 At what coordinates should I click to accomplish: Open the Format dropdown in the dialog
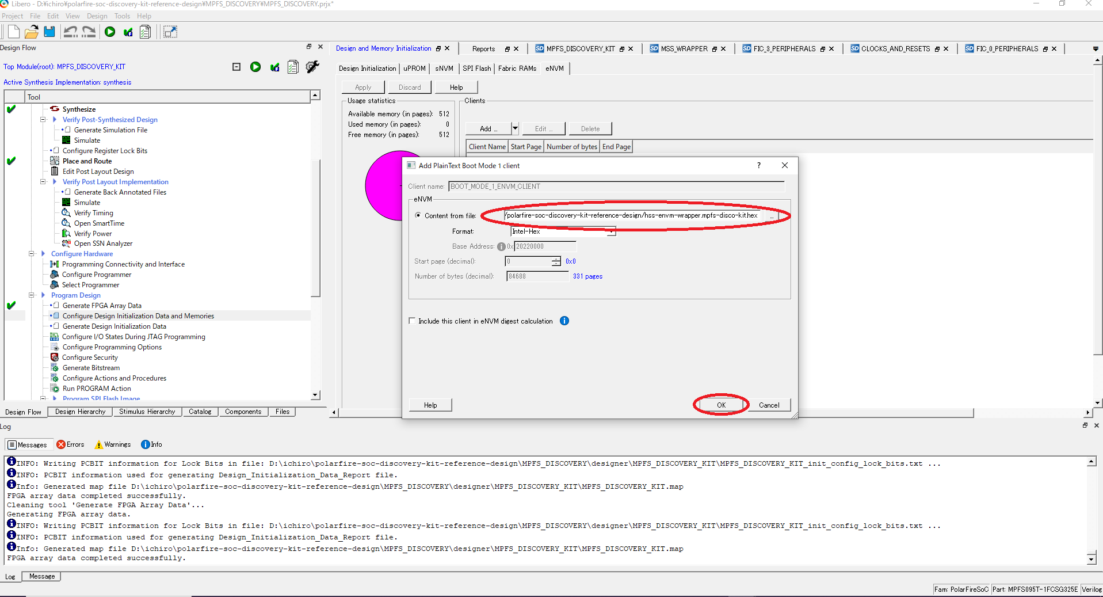coord(612,231)
